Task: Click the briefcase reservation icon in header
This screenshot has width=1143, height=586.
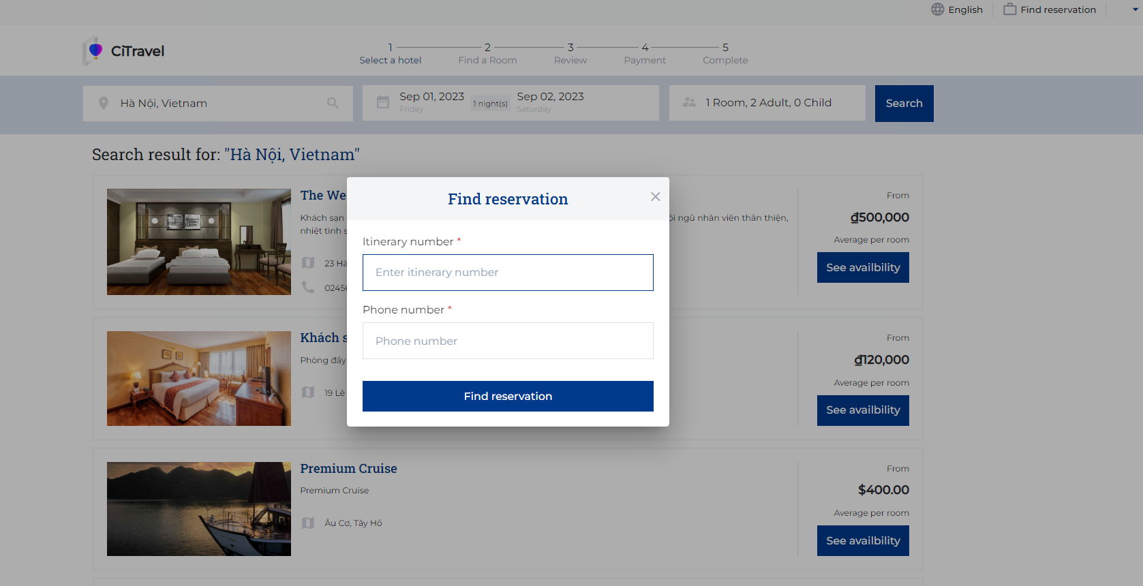Action: pos(1009,10)
